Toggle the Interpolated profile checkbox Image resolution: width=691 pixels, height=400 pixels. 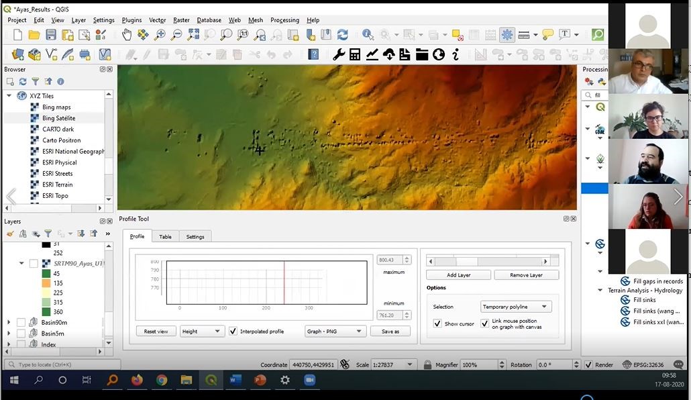[x=233, y=332]
